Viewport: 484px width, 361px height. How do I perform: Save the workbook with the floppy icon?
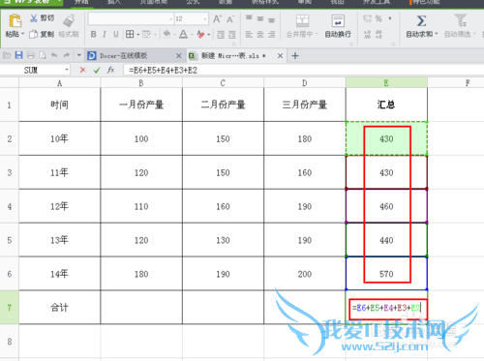click(18, 55)
